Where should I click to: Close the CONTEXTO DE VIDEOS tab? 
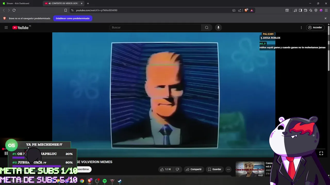click(81, 3)
